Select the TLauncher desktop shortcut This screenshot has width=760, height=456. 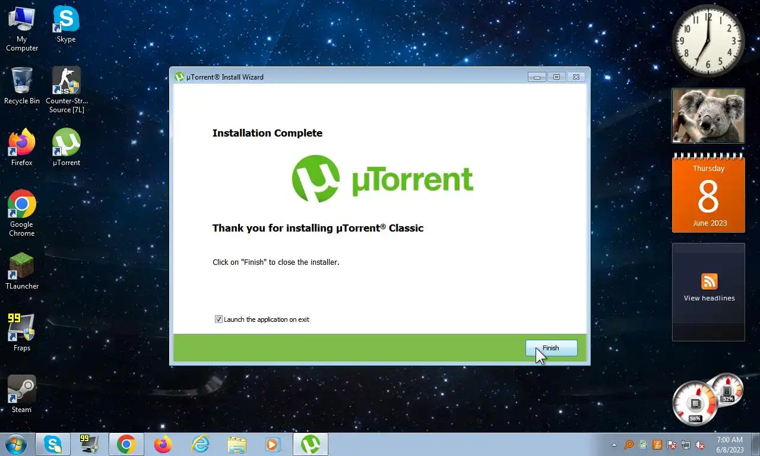point(22,271)
